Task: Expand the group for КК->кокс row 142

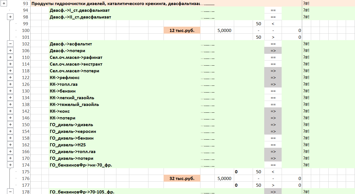Action: pos(10,111)
